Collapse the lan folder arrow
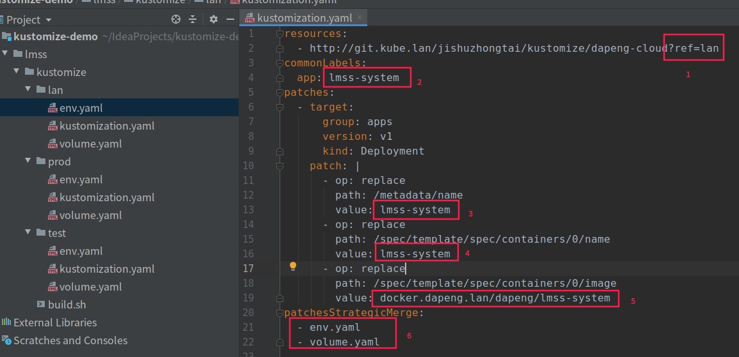Screen dimensions: 739x357 (x=28, y=89)
